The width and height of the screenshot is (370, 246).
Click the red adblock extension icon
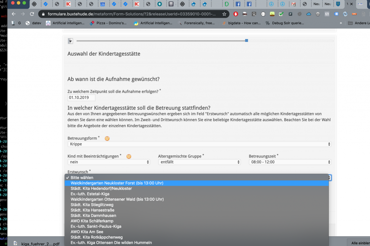(x=236, y=14)
